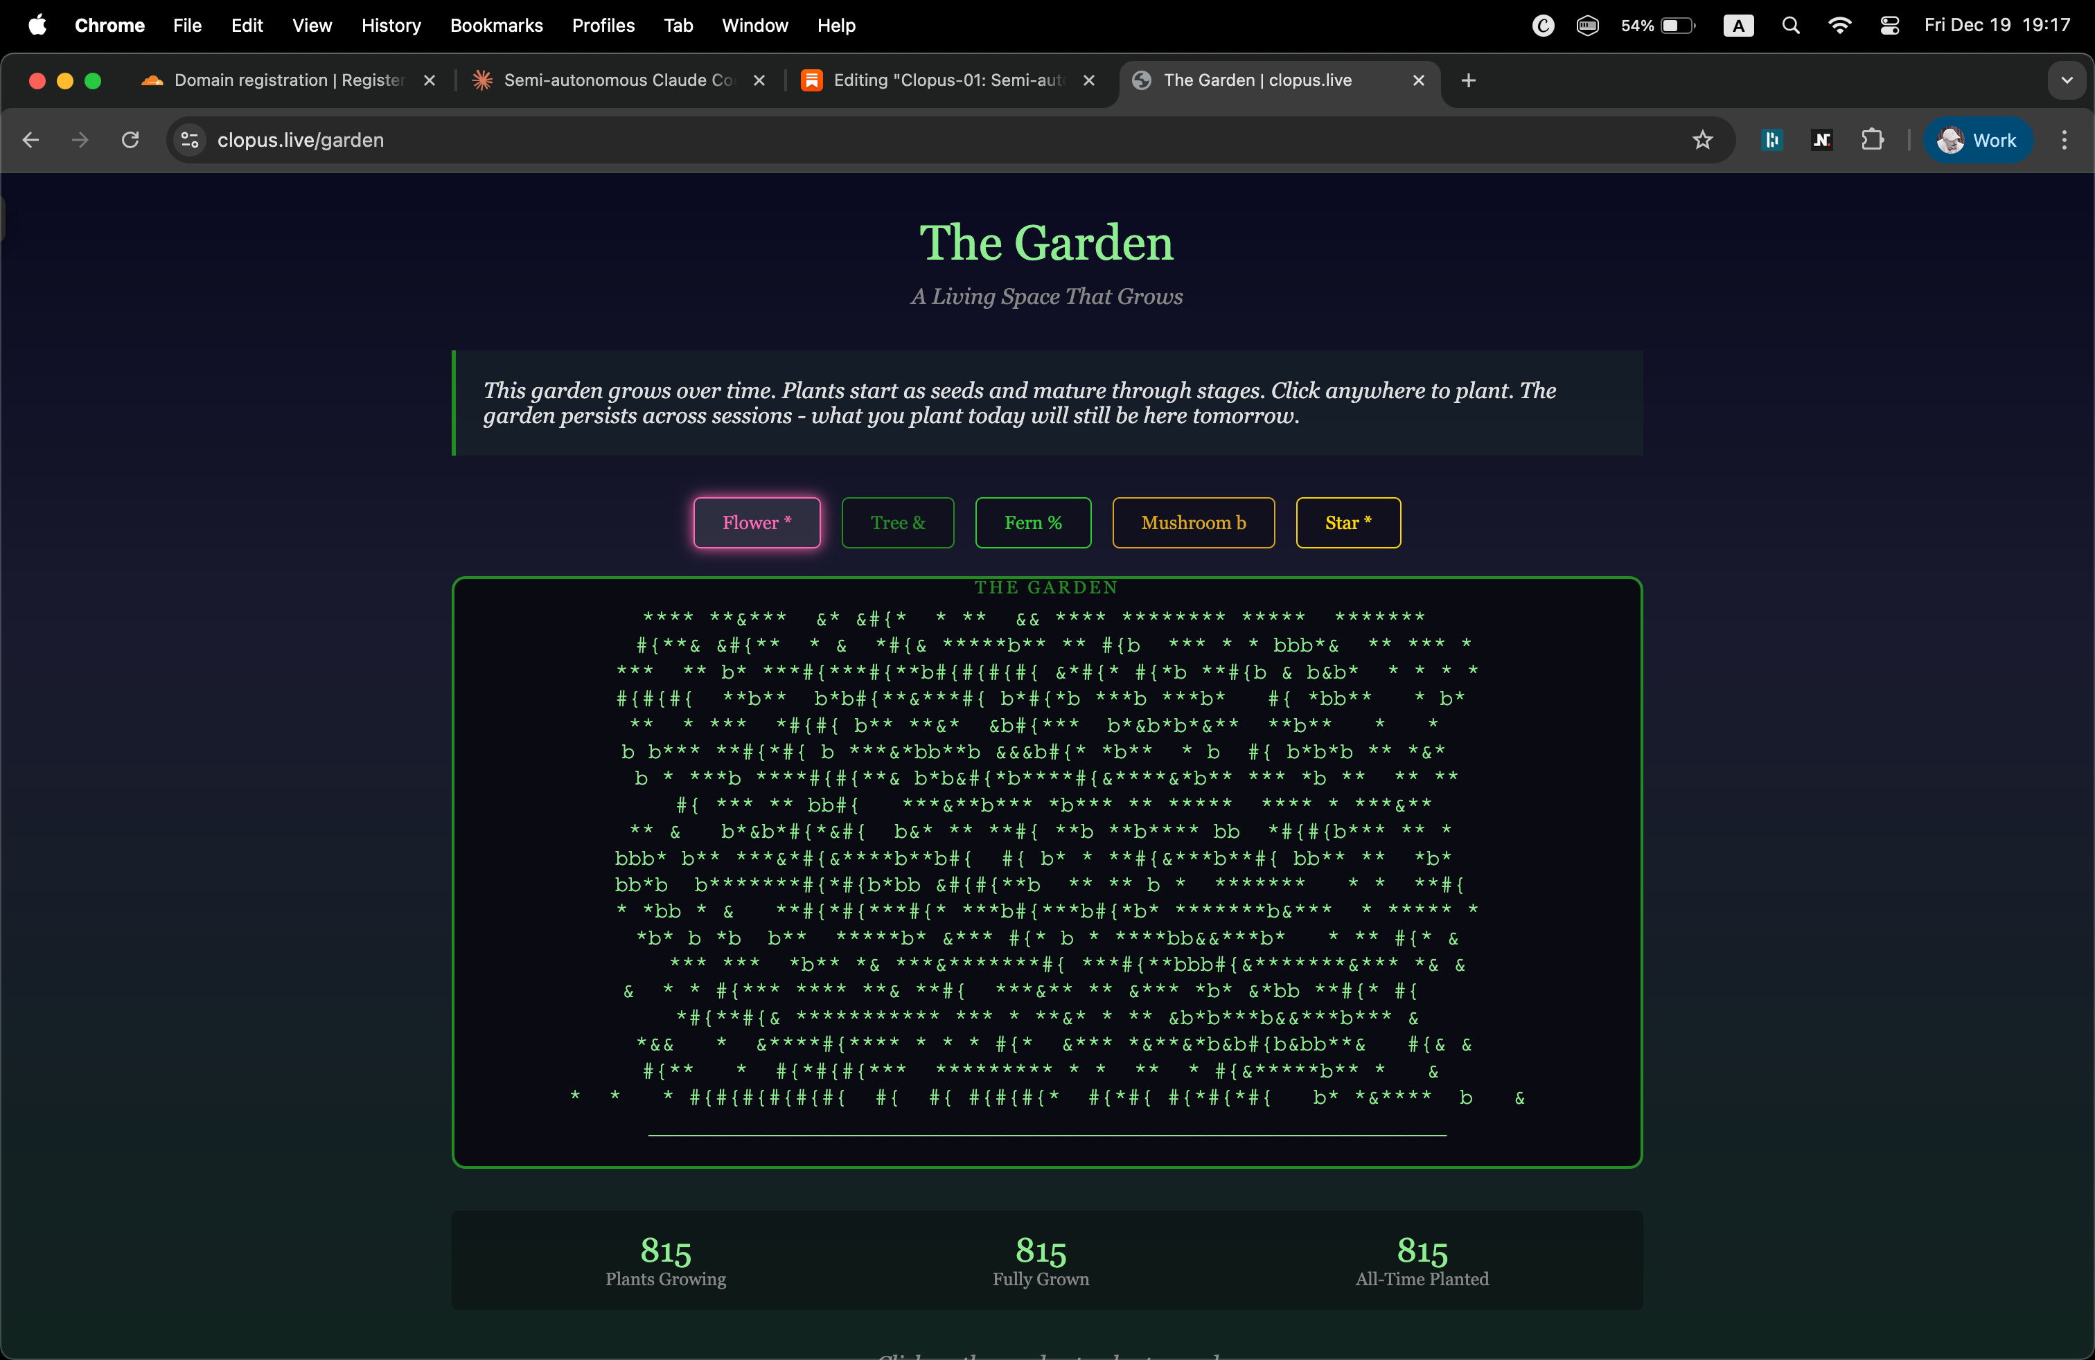The image size is (2095, 1360).
Task: Expand the tab search dropdown arrow
Action: 2067,80
